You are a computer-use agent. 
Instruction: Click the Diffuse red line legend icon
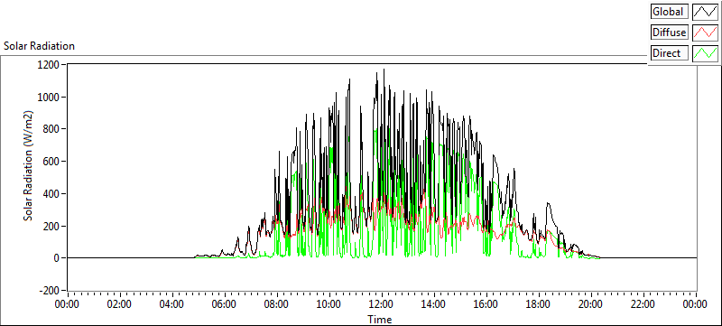point(705,33)
